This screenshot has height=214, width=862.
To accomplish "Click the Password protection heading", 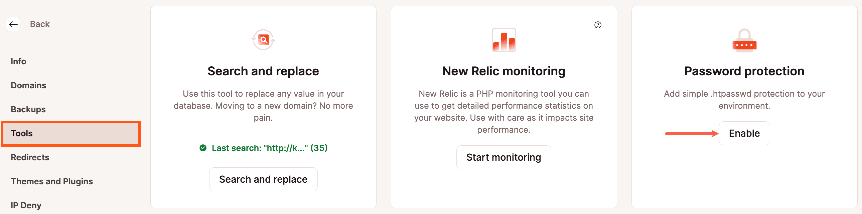I will pyautogui.click(x=744, y=71).
